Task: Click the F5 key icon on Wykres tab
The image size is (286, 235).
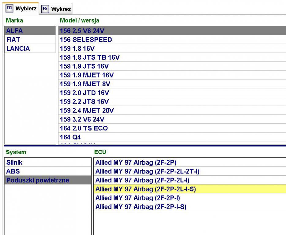Action: (45, 9)
